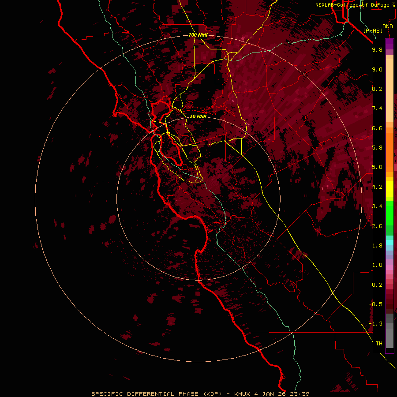Click the -1.3 value on the scale
This screenshot has width=397, height=397.
375,324
